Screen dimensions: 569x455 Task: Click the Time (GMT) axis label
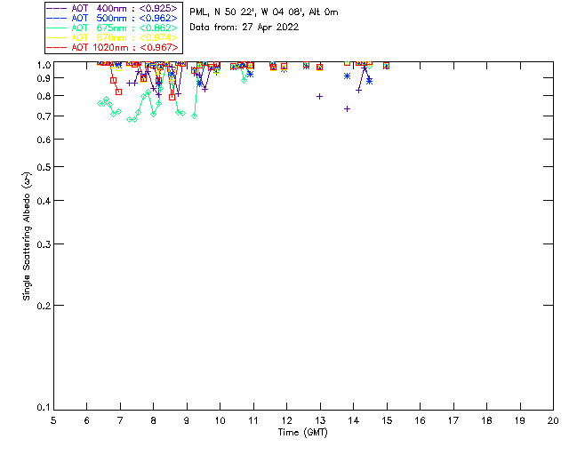[x=303, y=432]
